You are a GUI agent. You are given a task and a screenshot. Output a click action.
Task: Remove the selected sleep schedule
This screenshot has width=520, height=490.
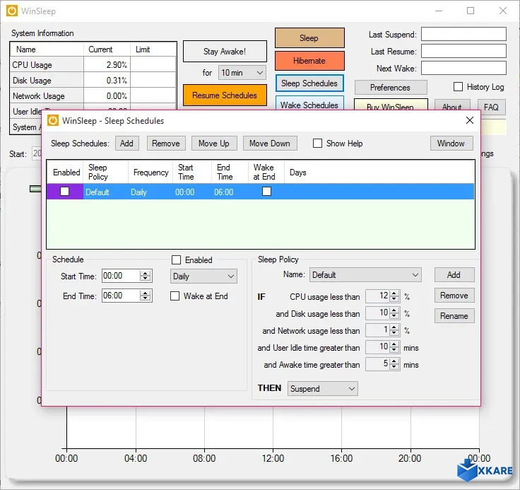pos(166,144)
